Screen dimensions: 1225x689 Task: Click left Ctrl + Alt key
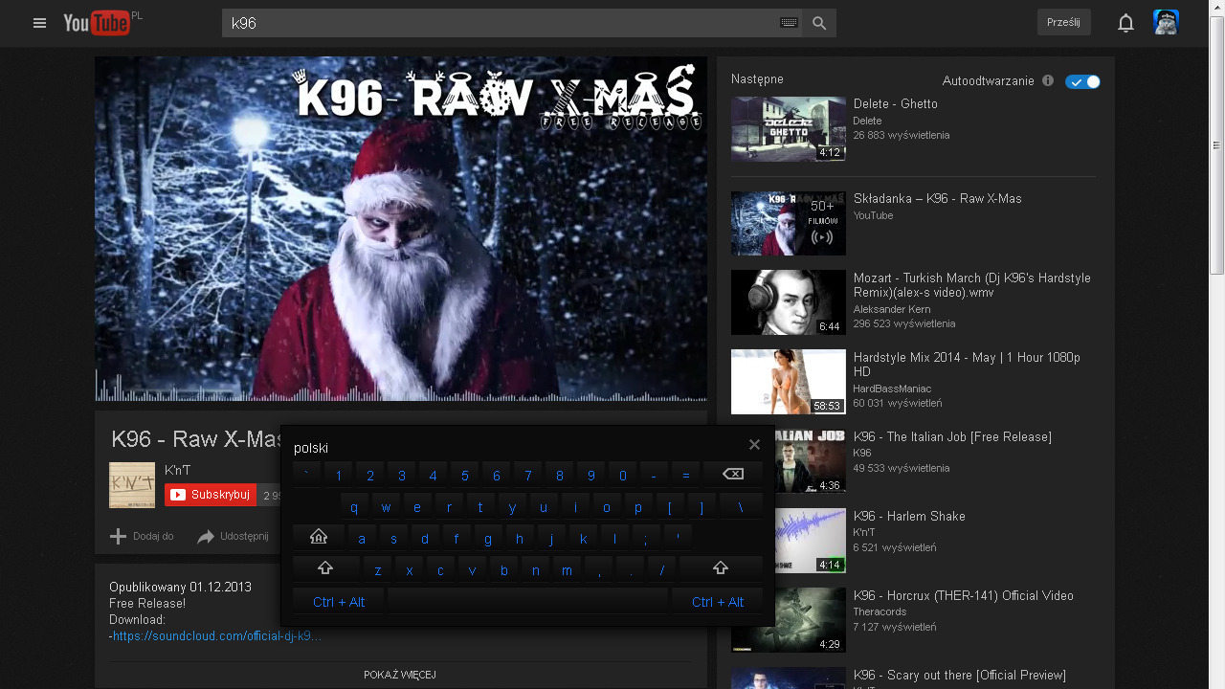tap(339, 601)
